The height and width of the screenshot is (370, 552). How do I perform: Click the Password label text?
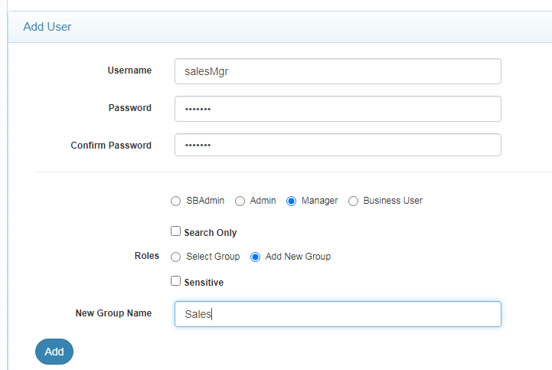click(130, 108)
